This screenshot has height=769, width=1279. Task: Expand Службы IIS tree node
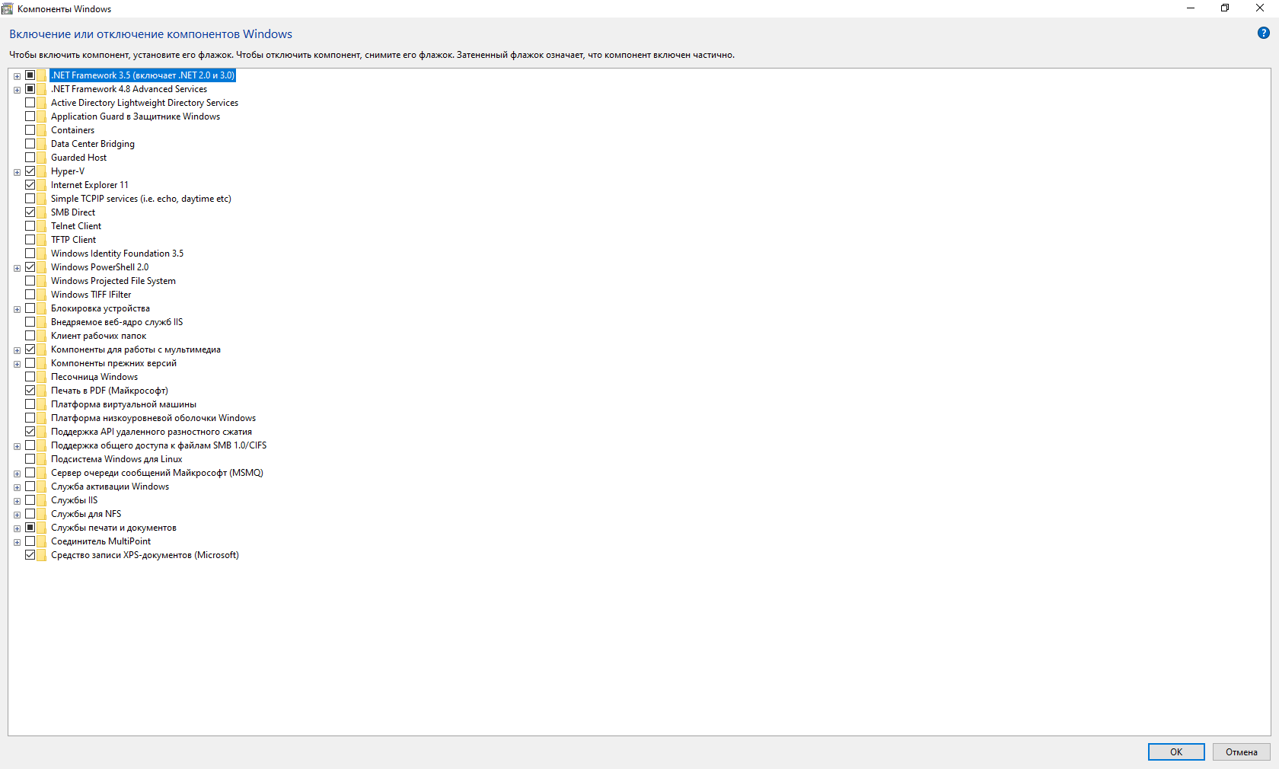pyautogui.click(x=17, y=501)
